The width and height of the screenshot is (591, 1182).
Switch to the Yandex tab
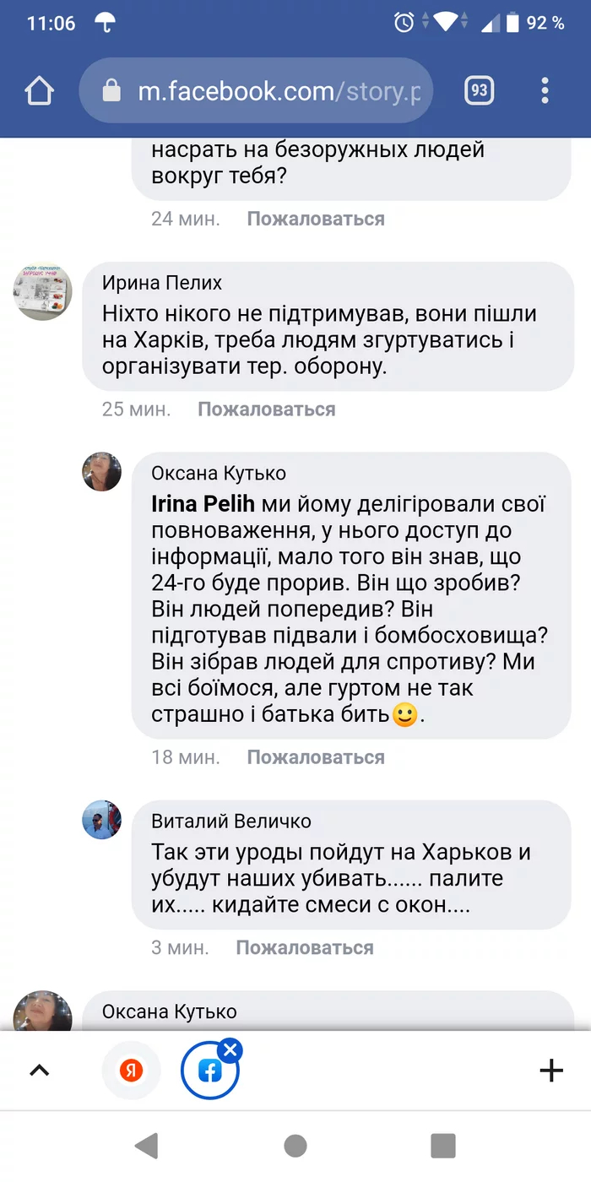coord(131,1071)
